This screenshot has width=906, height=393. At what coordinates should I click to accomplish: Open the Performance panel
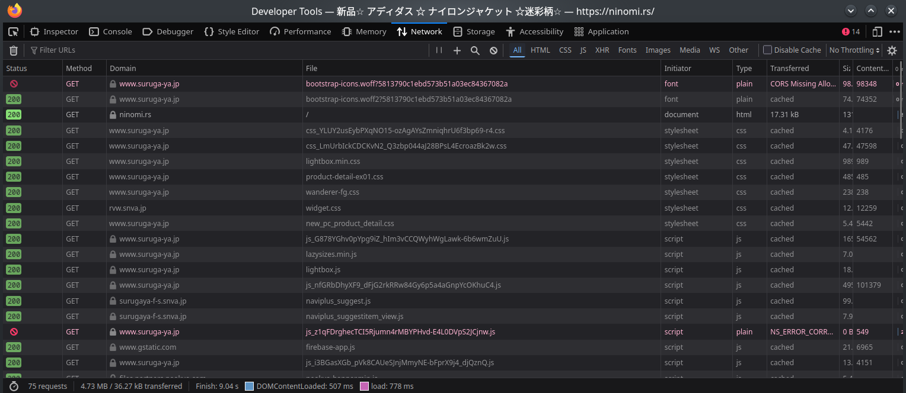point(300,32)
